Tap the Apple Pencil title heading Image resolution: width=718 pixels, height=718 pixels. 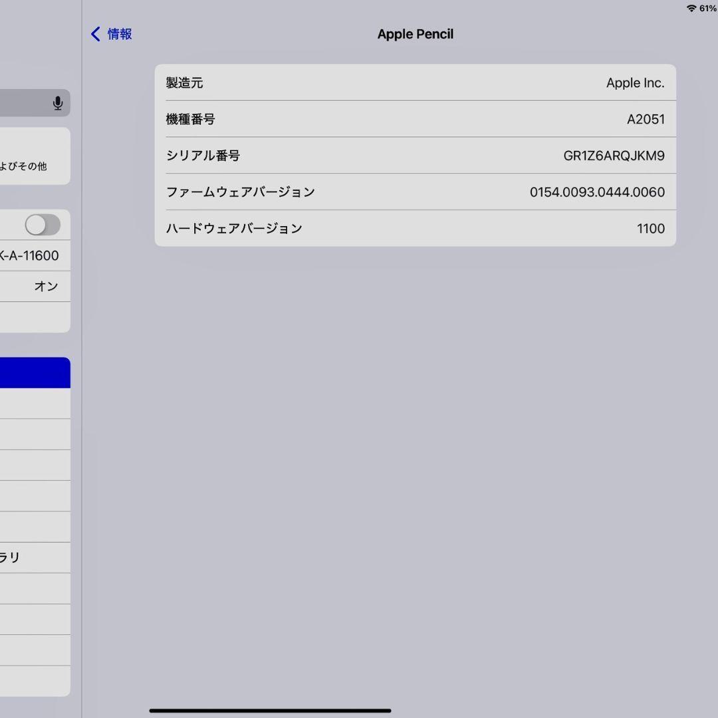415,34
